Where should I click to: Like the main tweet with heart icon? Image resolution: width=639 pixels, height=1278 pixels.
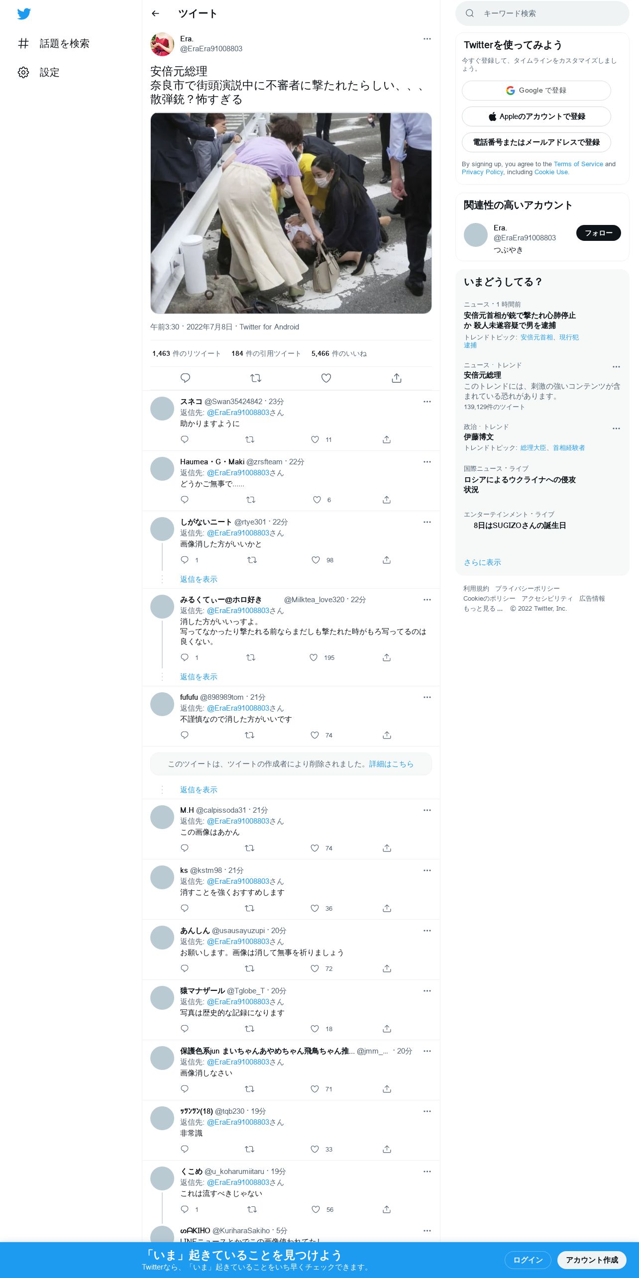(326, 378)
